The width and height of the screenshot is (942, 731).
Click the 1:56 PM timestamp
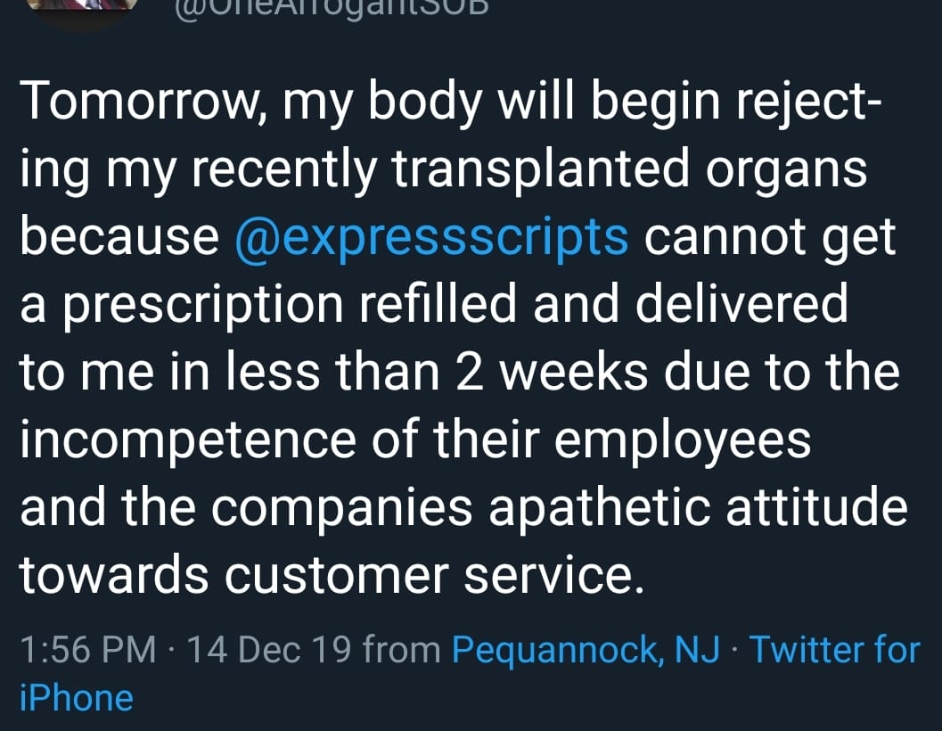tap(87, 650)
